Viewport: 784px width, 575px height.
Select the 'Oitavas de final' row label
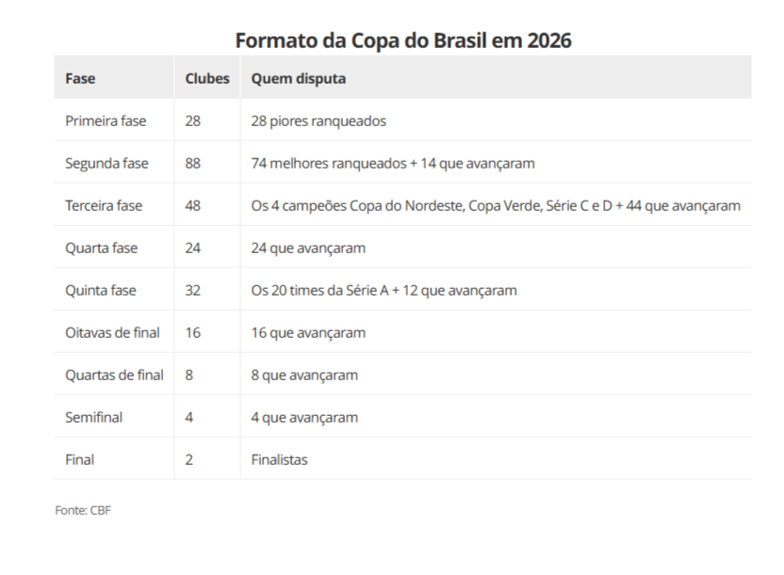[x=112, y=333]
